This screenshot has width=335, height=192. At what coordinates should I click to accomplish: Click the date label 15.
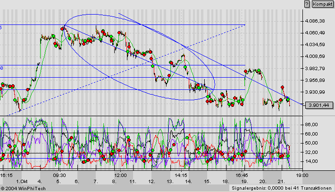pos(207,182)
